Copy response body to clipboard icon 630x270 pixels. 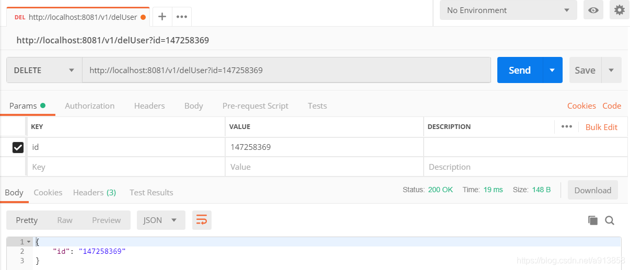click(x=592, y=220)
